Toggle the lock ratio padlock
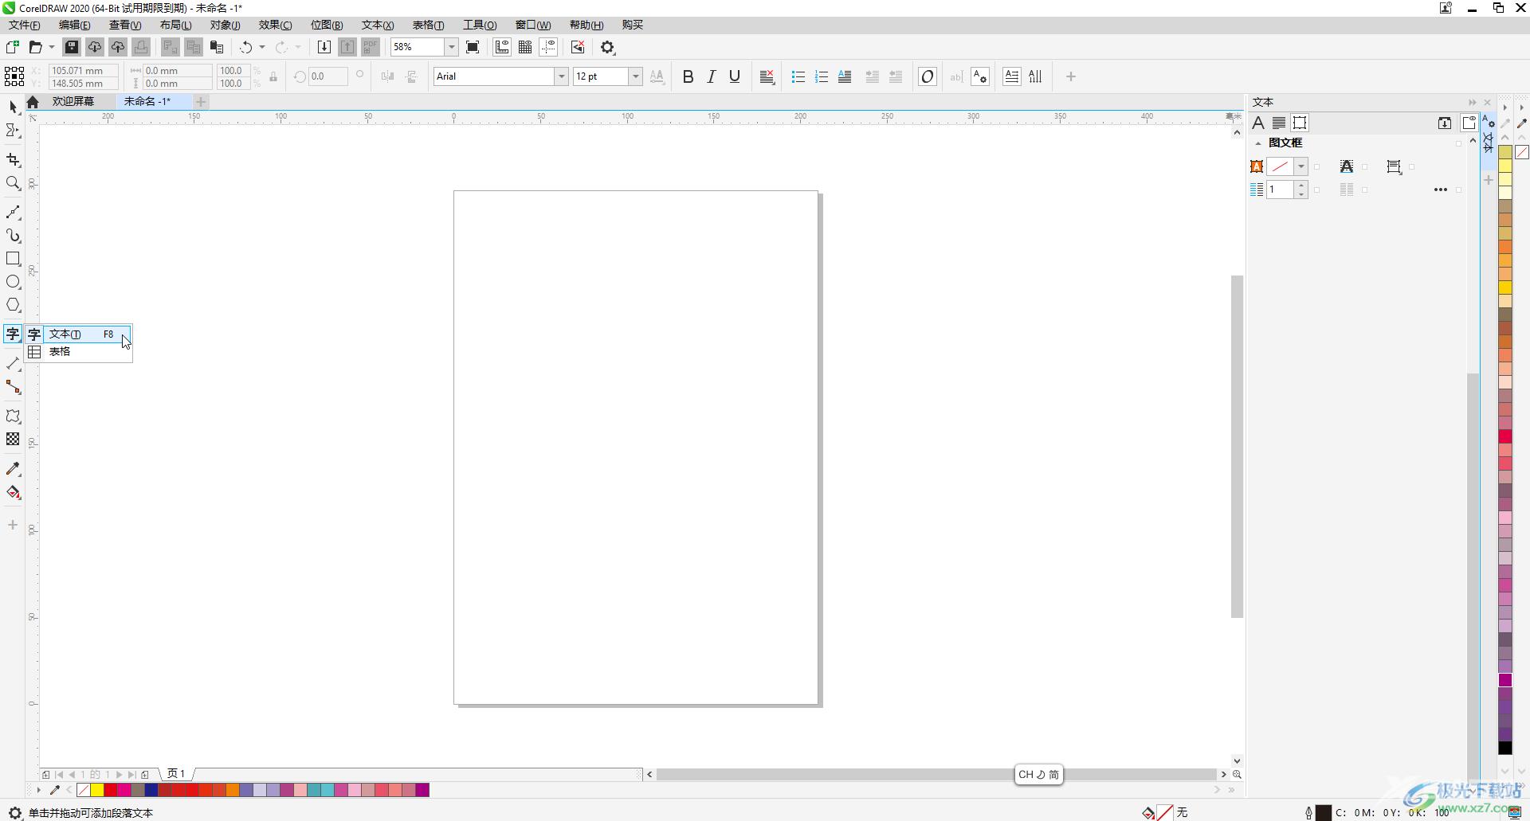1530x821 pixels. pyautogui.click(x=273, y=76)
